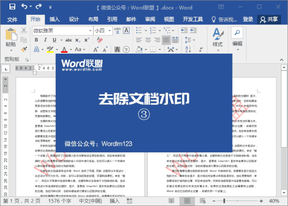Open the 视图 ribbon tab

pos(169,19)
